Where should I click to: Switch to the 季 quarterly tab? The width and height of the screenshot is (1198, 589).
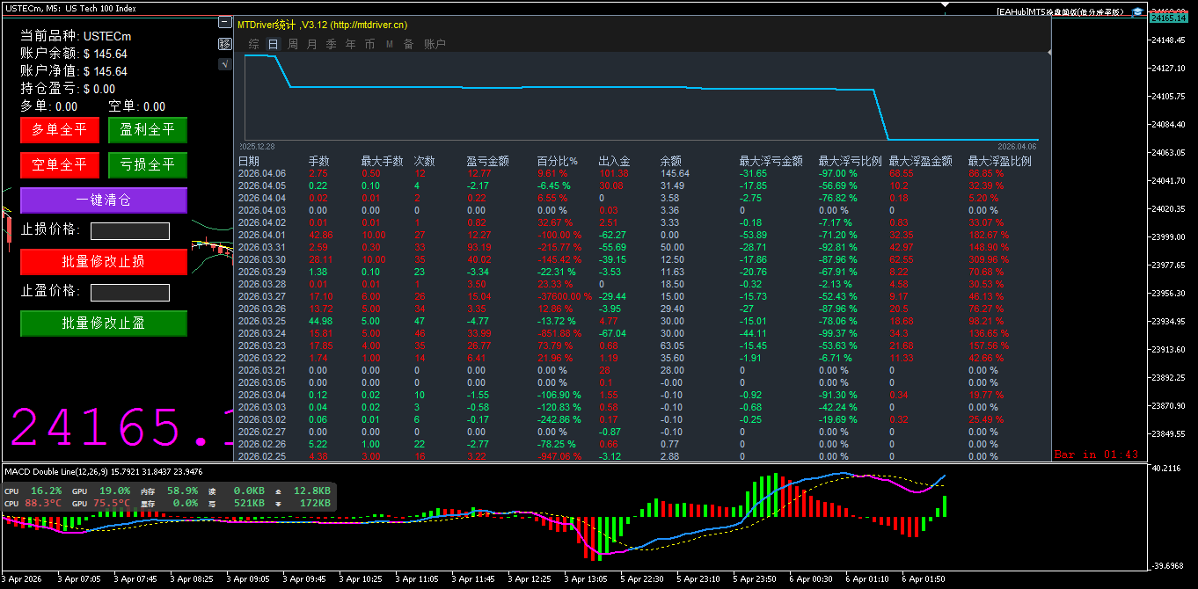click(x=332, y=44)
